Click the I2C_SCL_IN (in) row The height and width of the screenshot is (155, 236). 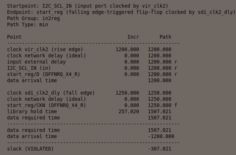(x=92, y=68)
